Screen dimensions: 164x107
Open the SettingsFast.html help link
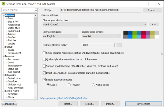(64, 98)
